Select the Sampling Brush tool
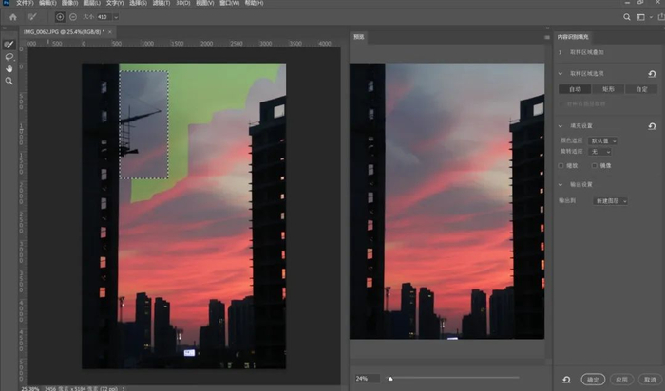The image size is (665, 391). tap(9, 45)
